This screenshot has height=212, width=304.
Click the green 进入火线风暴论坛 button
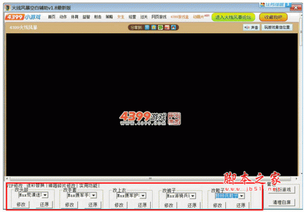point(233,17)
